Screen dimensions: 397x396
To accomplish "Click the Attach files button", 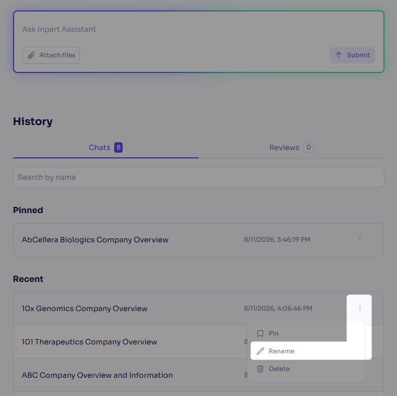I will click(x=51, y=55).
